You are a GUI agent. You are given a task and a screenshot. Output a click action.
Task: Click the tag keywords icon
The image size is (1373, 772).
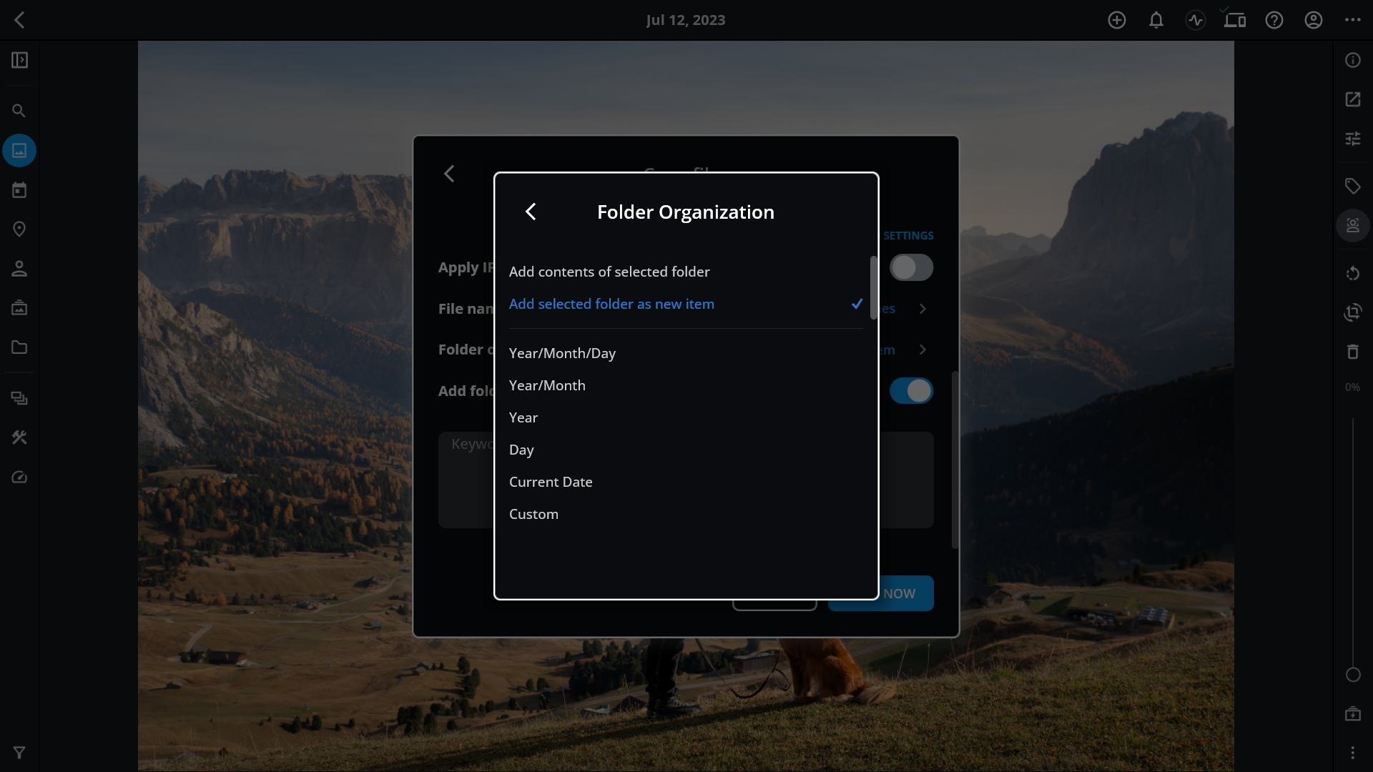pos(1352,187)
